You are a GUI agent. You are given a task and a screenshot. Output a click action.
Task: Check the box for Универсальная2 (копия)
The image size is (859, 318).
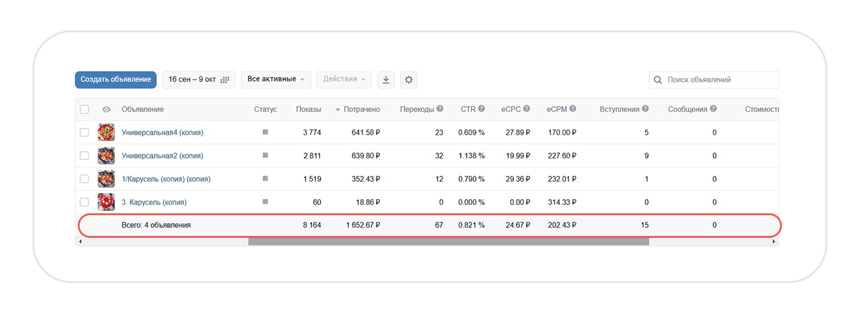(x=85, y=156)
